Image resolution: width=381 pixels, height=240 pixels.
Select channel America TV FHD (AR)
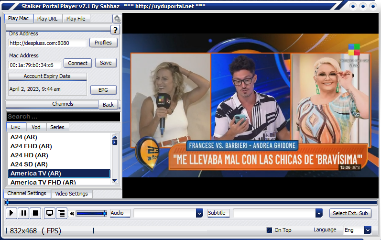pos(59,182)
